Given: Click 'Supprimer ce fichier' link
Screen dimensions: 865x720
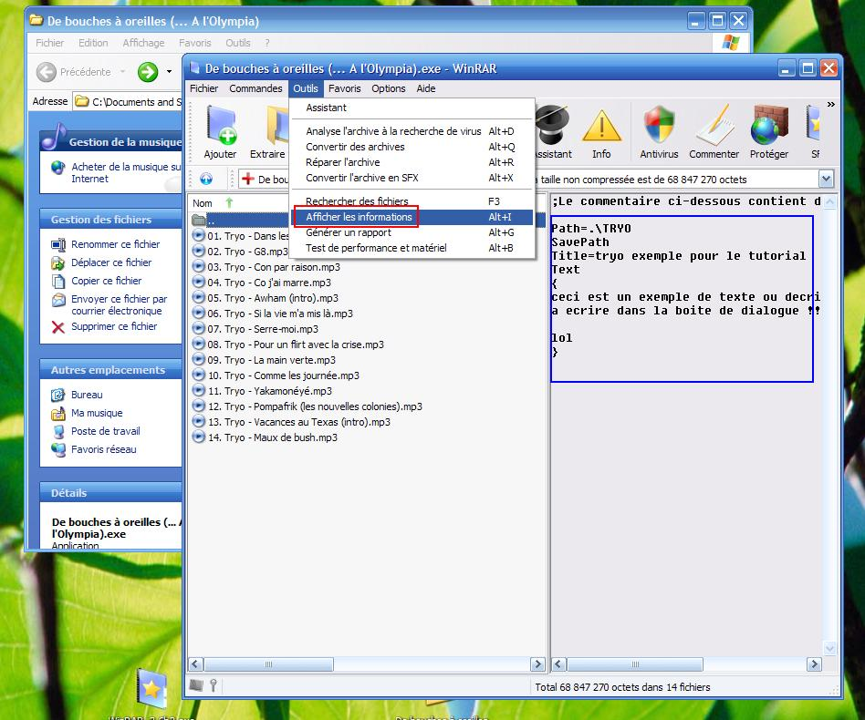Looking at the screenshot, I should pyautogui.click(x=114, y=326).
